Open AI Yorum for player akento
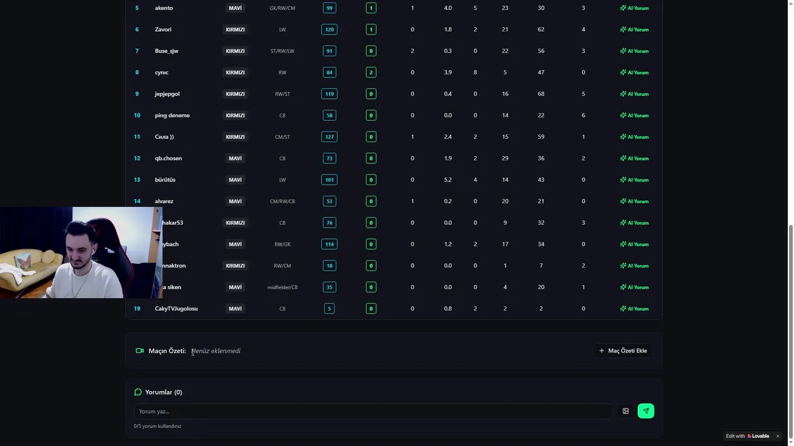Screen dimensions: 794x446 pyautogui.click(x=634, y=8)
